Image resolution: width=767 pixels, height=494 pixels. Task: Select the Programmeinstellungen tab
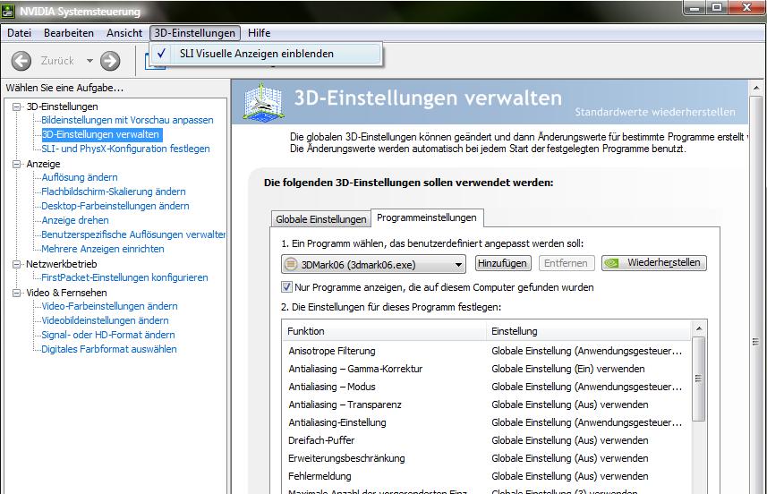click(x=427, y=217)
